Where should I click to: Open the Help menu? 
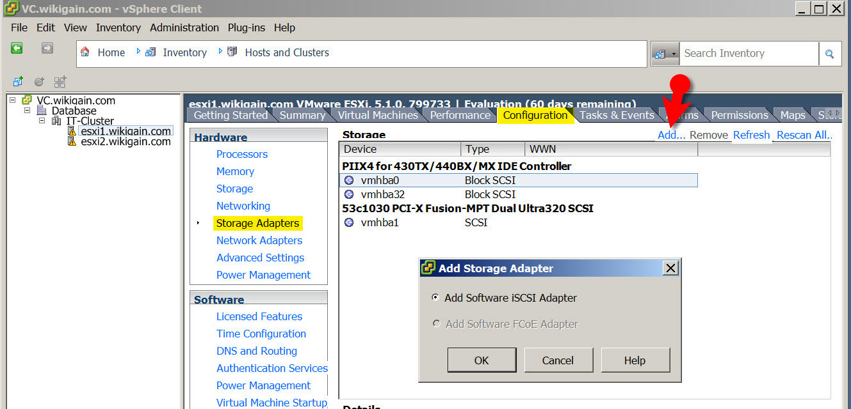284,27
